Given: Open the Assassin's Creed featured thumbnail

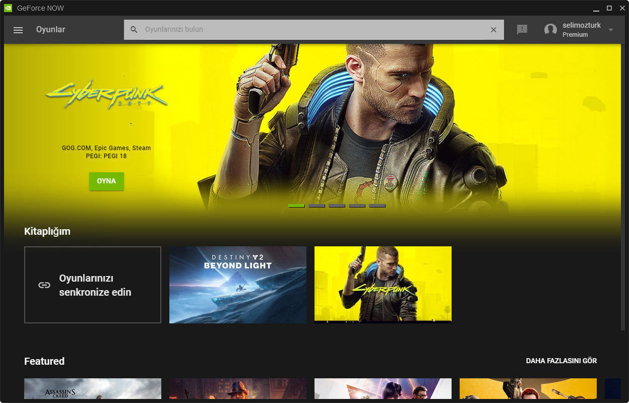Looking at the screenshot, I should [93, 388].
